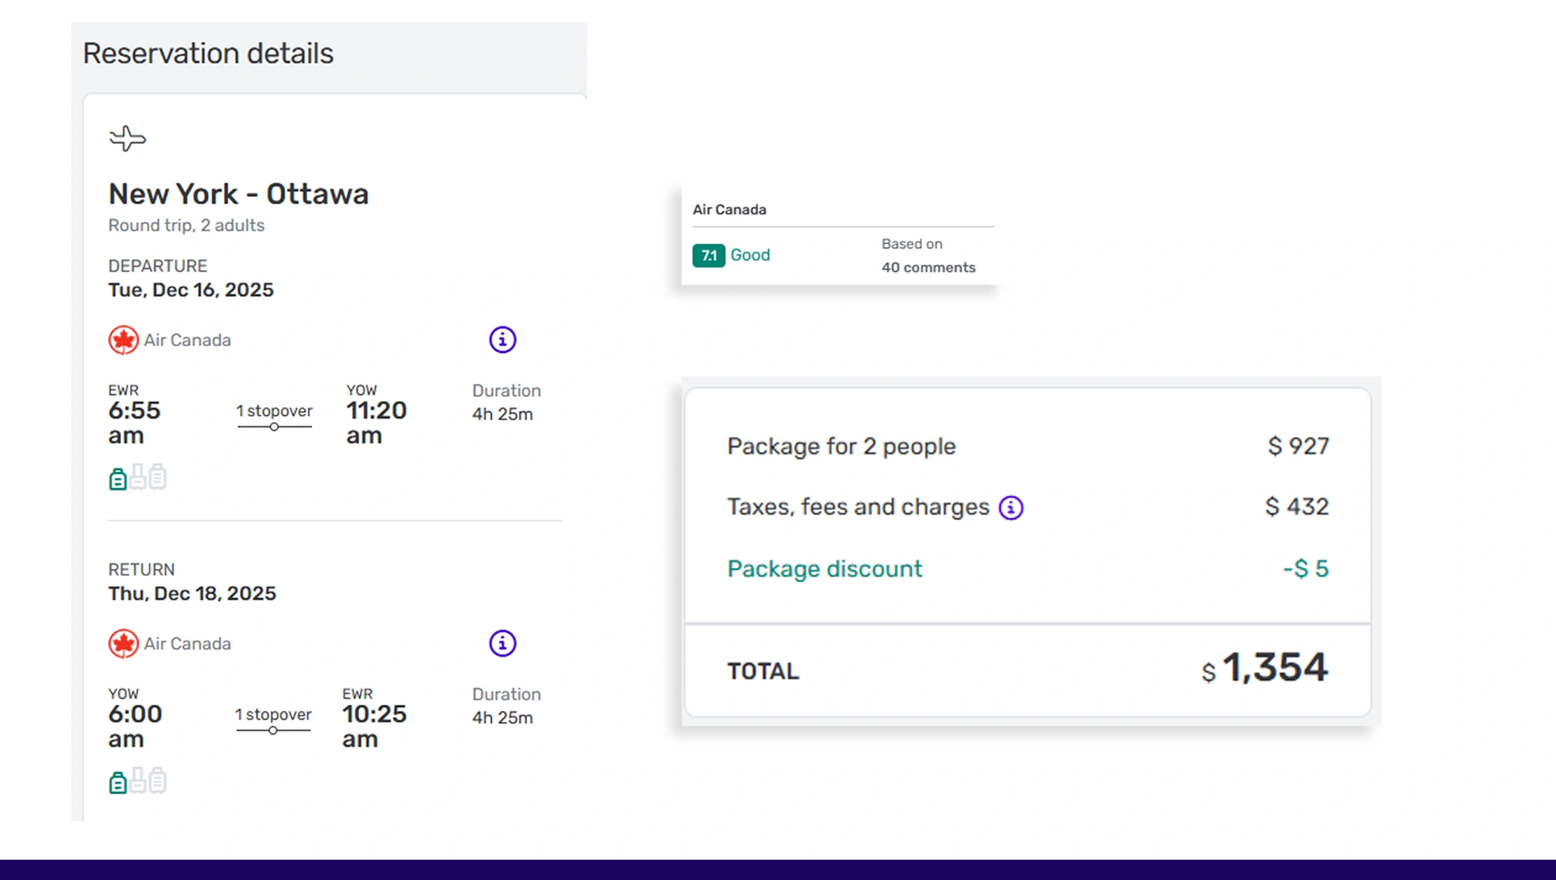Open the Good rating link
Image resolution: width=1556 pixels, height=880 pixels.
click(x=749, y=255)
